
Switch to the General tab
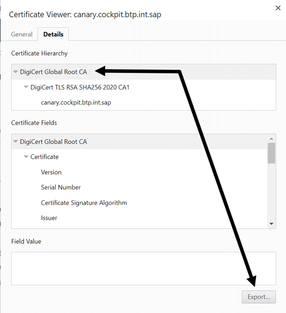(22, 34)
